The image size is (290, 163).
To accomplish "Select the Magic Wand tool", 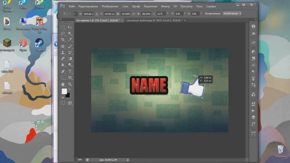I will (x=70, y=34).
